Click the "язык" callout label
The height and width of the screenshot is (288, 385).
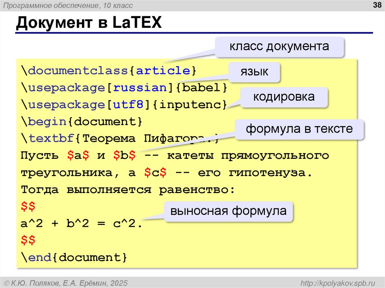tap(255, 72)
